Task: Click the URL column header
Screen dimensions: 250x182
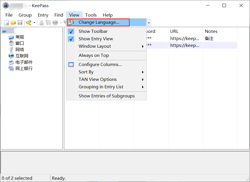Action: click(185, 31)
